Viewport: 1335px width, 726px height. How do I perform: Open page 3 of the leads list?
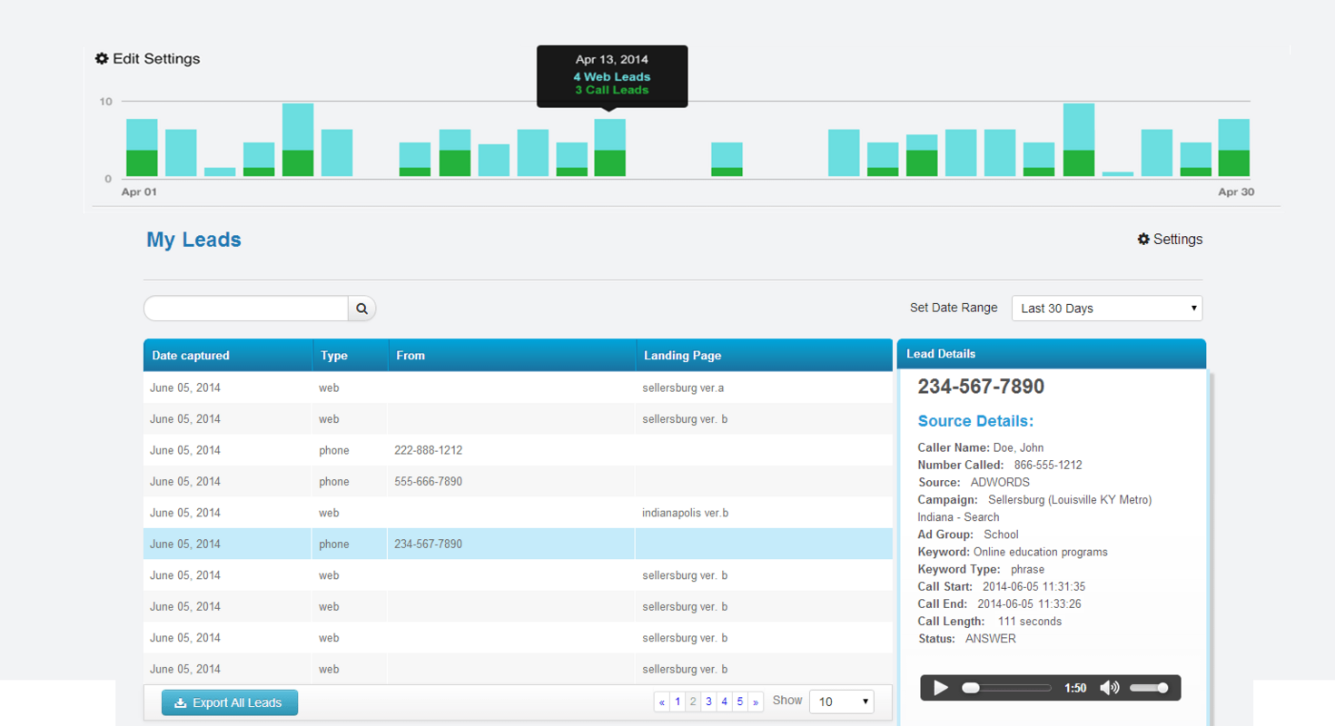coord(708,701)
